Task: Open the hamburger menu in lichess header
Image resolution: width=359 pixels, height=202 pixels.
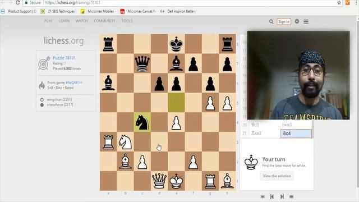Action: (x=306, y=21)
